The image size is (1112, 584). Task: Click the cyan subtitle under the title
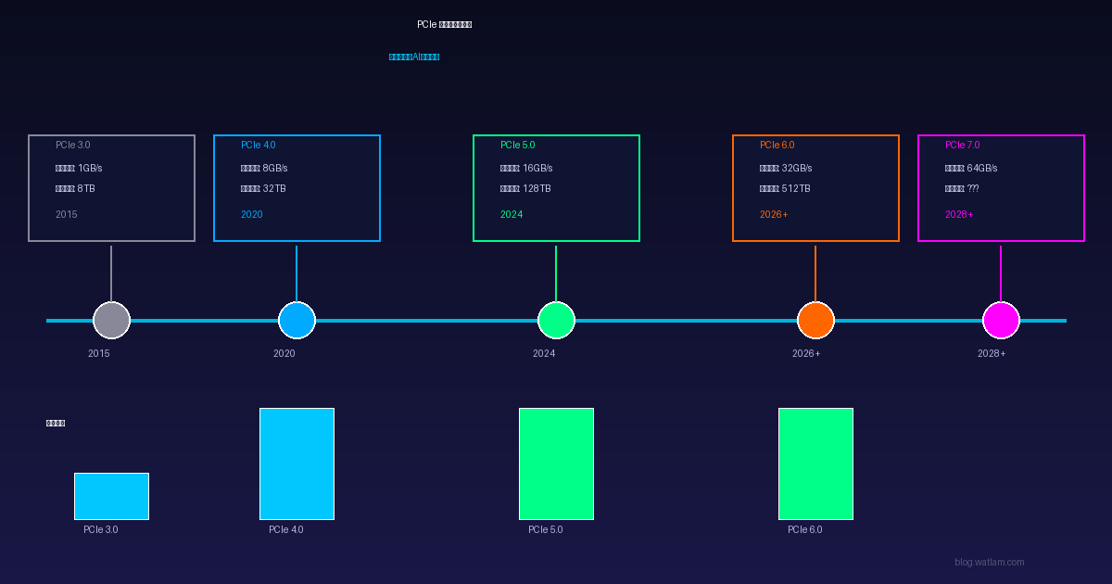coord(414,57)
